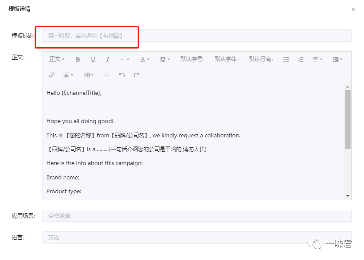
Task: Click the line 'Here is the info about this campaign:'
Action: [x=94, y=163]
